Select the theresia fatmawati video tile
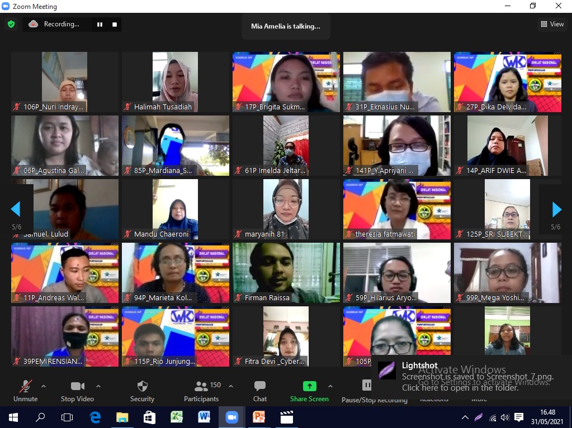572x428 pixels. point(397,209)
